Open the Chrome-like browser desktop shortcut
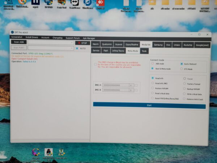The height and width of the screenshot is (163, 217). click(22, 4)
